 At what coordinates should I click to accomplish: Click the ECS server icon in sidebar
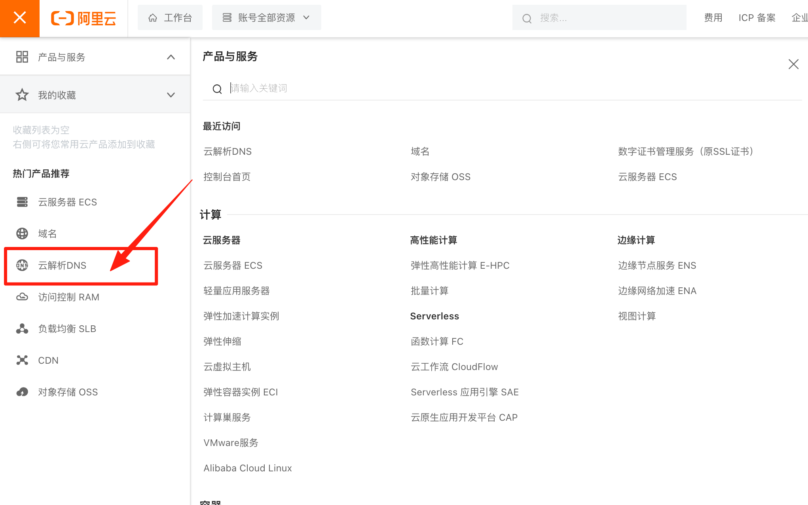coord(22,202)
